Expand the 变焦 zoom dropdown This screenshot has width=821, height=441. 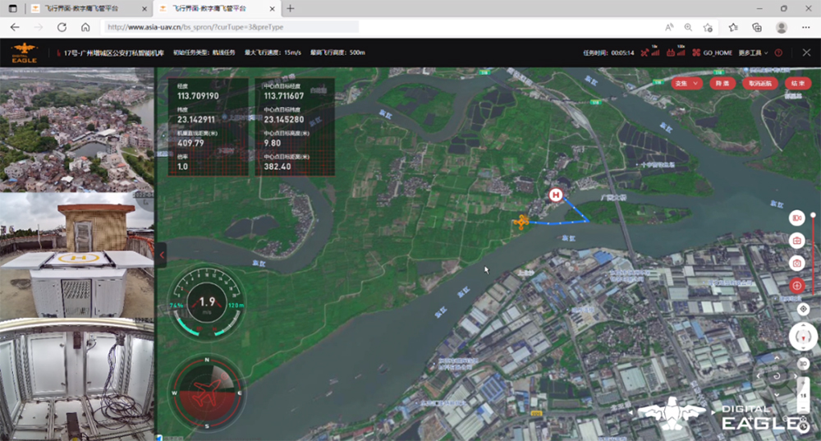coord(686,84)
